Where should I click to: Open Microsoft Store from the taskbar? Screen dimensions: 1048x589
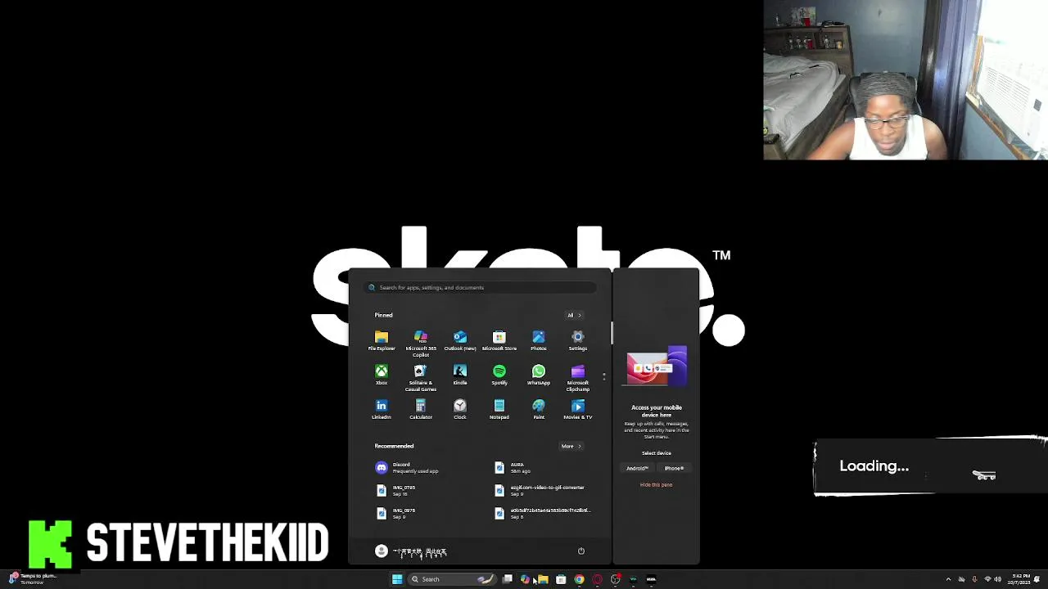561,579
